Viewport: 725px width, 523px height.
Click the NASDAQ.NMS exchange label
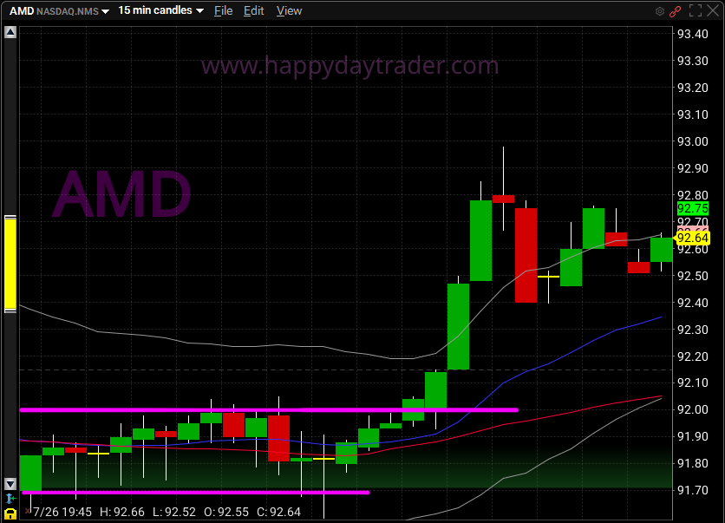68,11
